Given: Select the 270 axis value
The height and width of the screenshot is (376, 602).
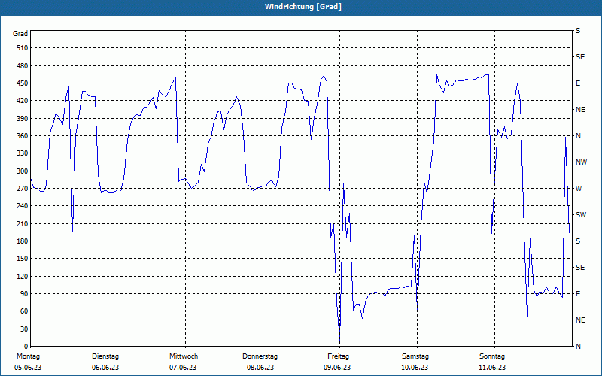Looking at the screenshot, I should click(23, 189).
